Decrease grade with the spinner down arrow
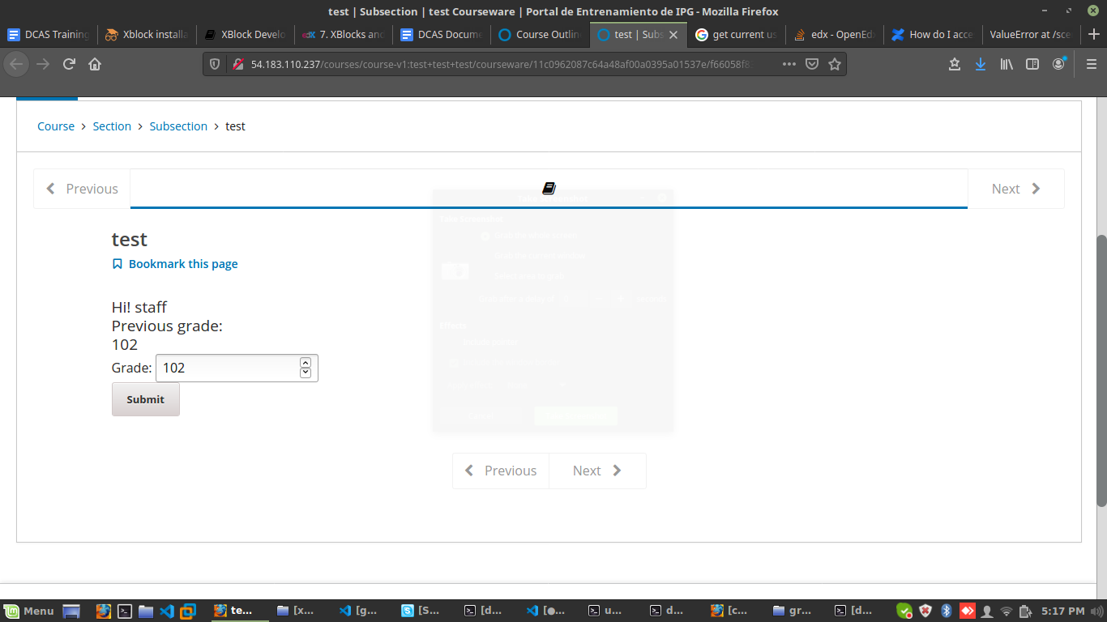This screenshot has height=622, width=1107. (x=306, y=373)
